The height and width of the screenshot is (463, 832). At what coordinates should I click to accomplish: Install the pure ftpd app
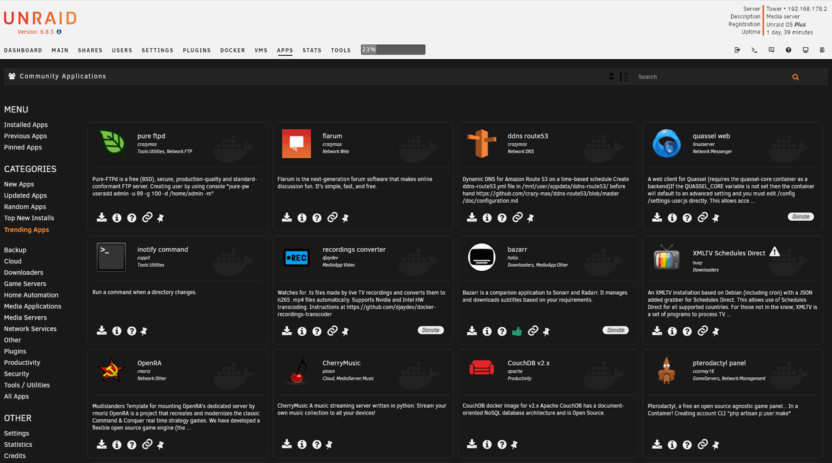102,218
